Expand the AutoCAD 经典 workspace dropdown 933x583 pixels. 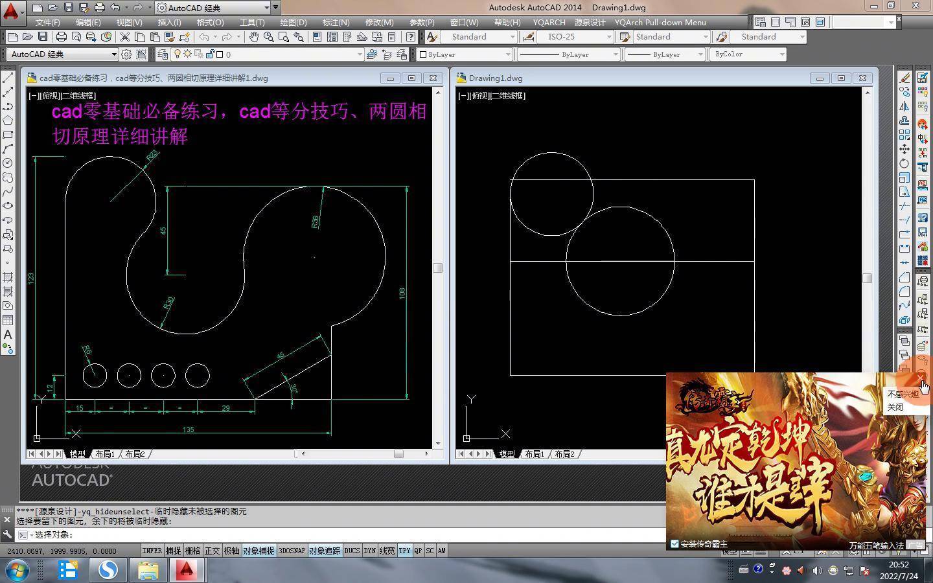[x=114, y=54]
